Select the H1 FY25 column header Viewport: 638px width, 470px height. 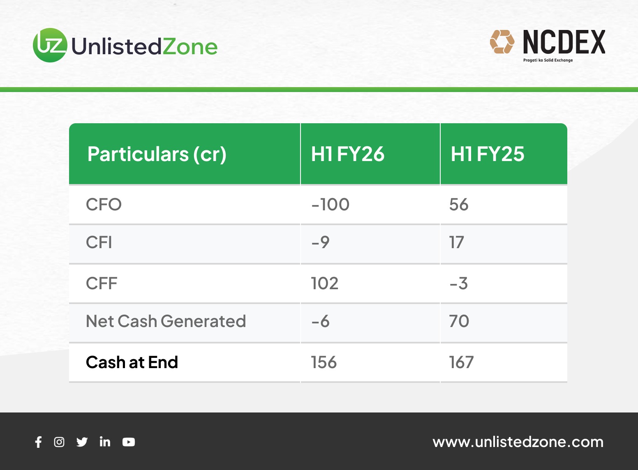coord(488,154)
